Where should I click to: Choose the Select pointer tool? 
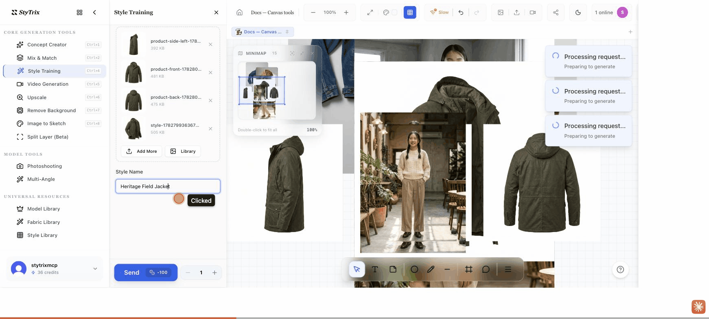(357, 269)
